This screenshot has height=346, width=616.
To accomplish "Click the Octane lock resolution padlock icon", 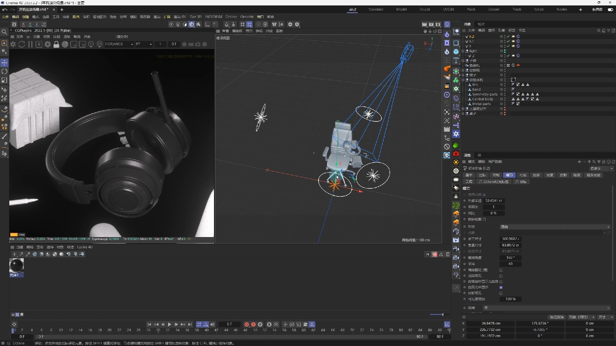I will coord(56,44).
